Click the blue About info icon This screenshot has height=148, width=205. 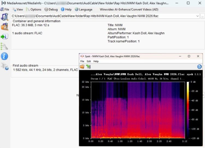4,56
